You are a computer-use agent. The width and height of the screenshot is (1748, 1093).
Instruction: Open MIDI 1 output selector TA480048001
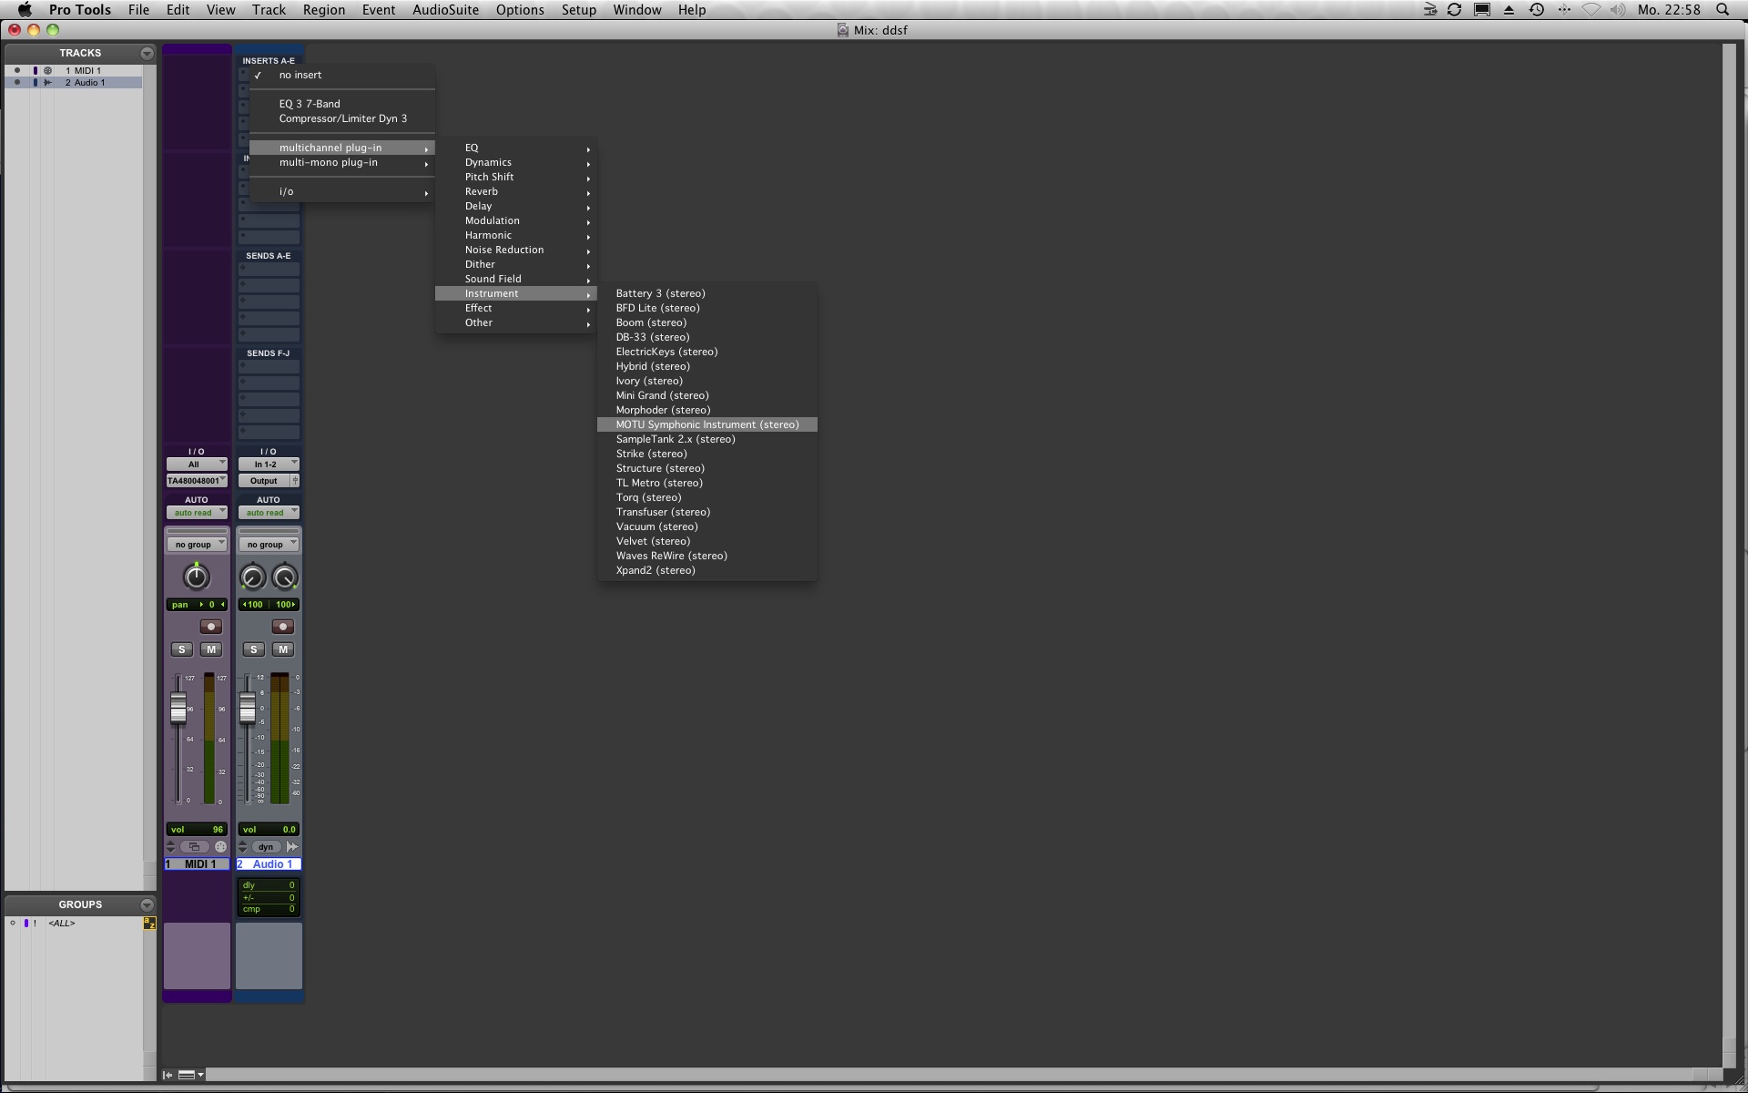point(197,481)
